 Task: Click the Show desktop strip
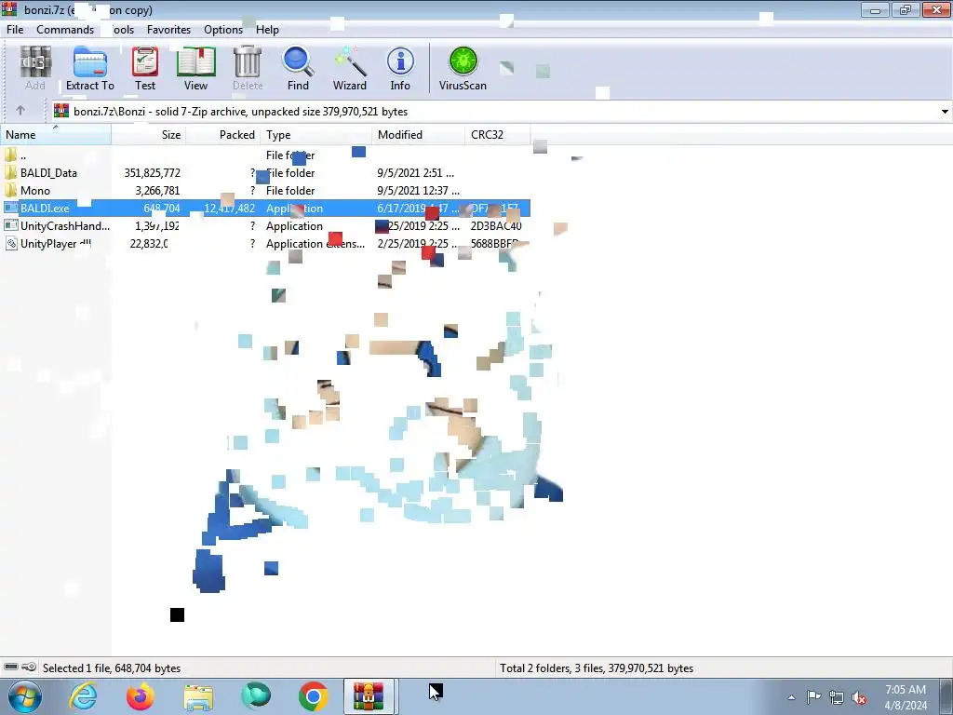click(946, 696)
